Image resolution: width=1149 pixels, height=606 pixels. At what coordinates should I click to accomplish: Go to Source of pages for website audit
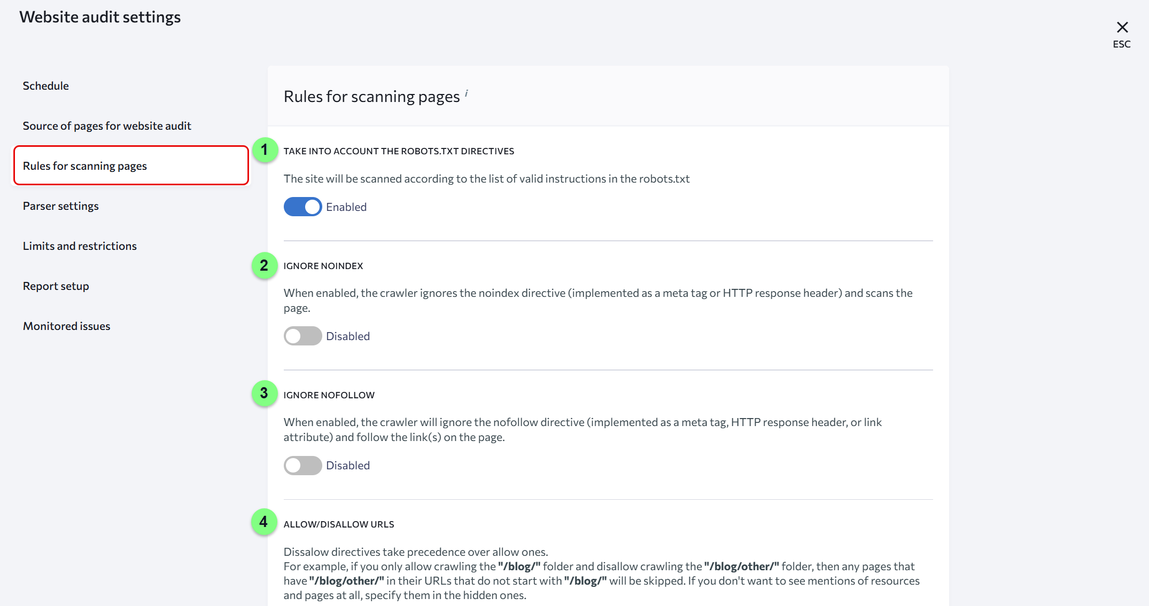[x=107, y=125]
